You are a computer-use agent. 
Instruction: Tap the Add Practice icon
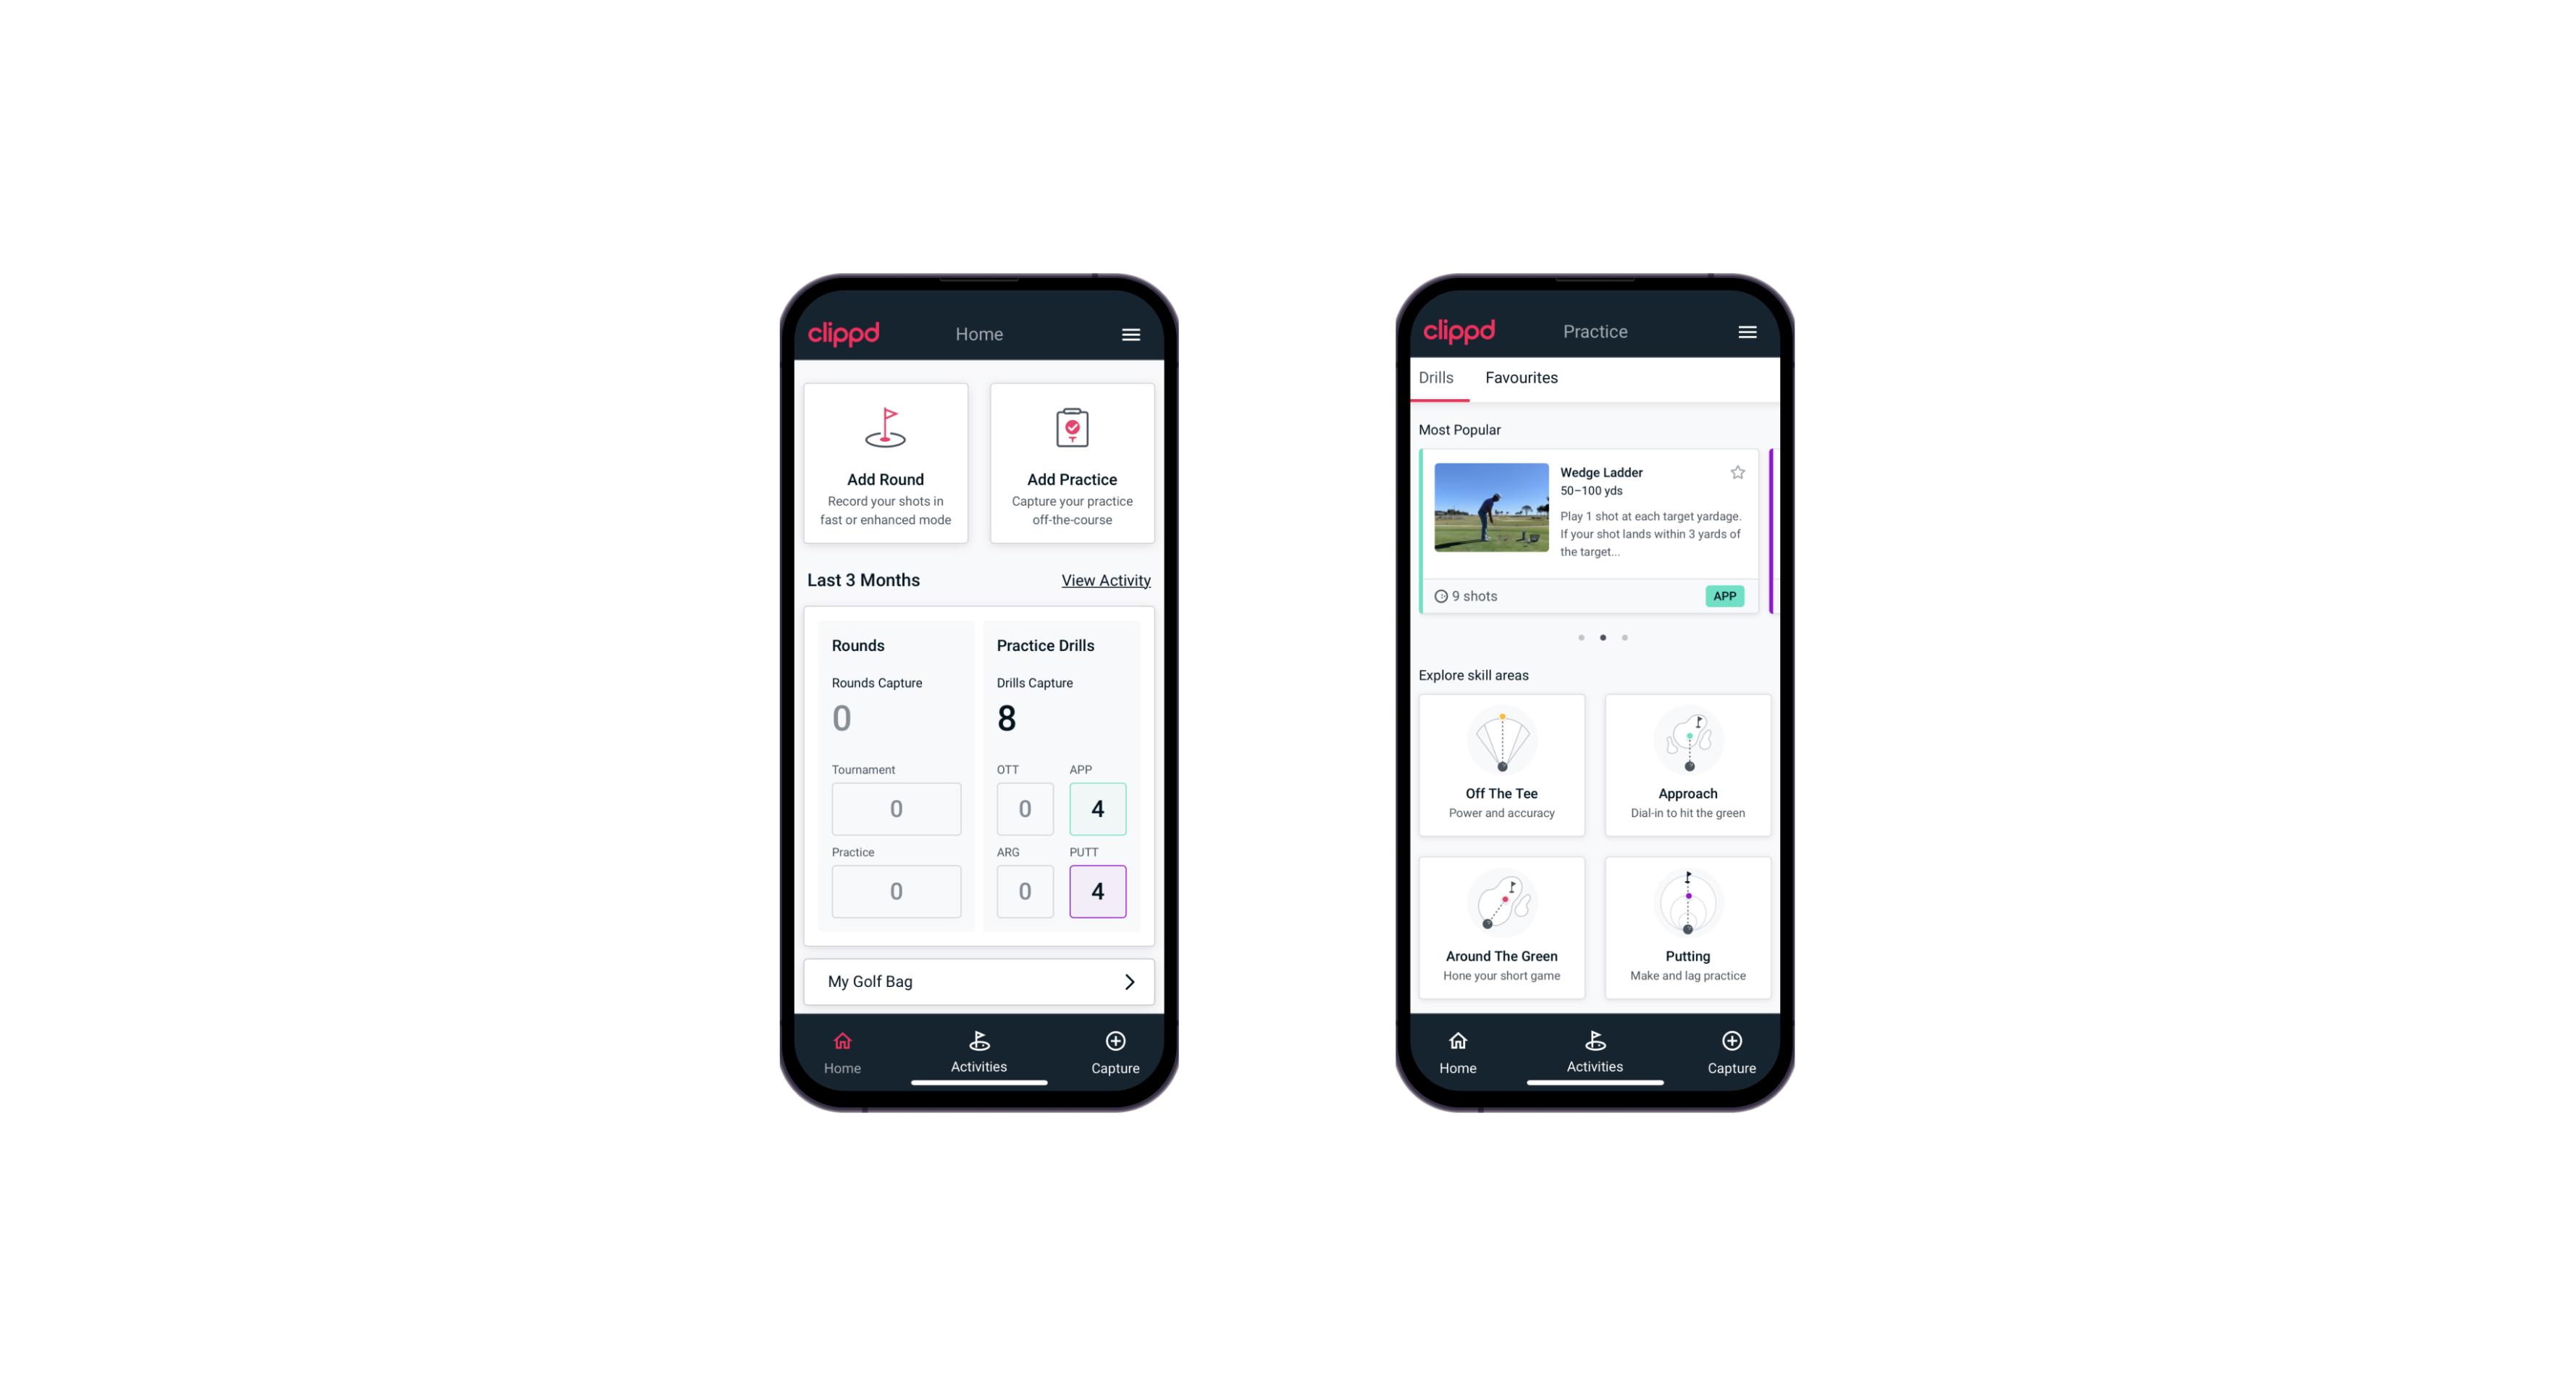(x=1069, y=430)
